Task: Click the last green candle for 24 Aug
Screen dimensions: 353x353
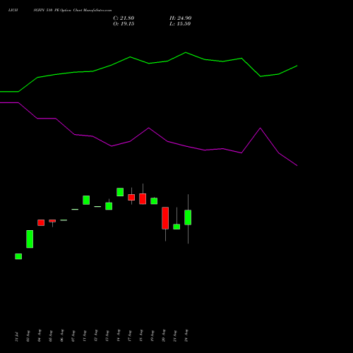Action: (x=188, y=217)
